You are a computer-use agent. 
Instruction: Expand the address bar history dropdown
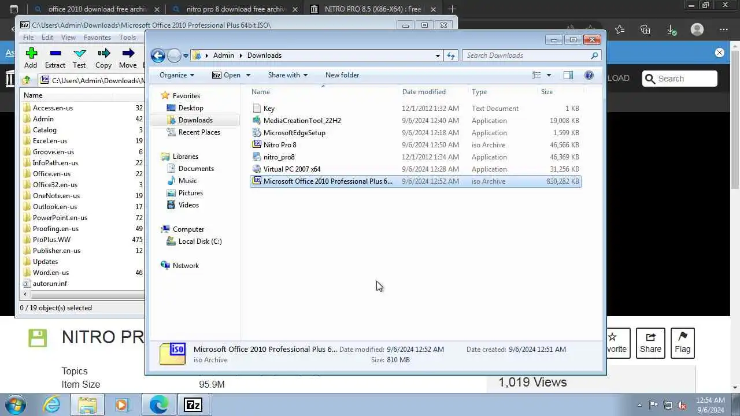(x=438, y=55)
